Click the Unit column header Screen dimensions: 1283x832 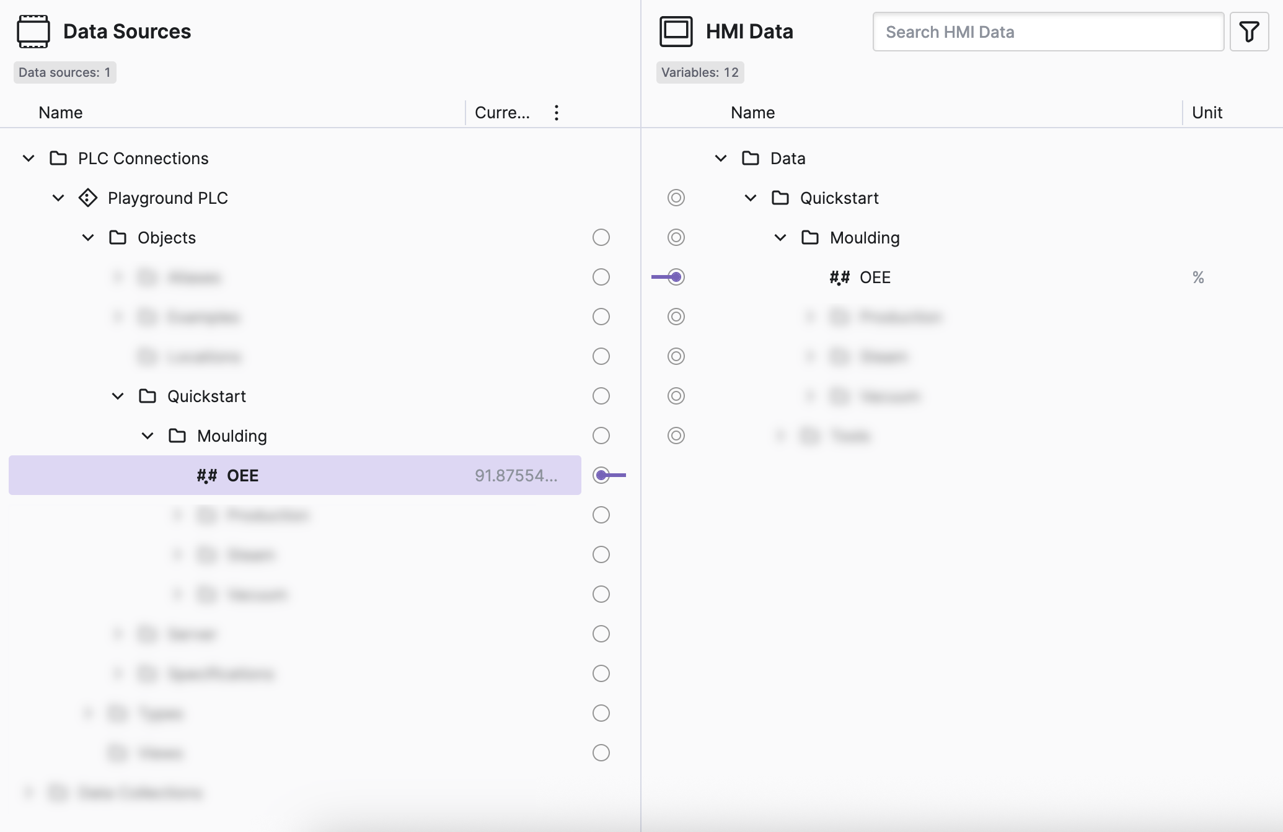click(x=1207, y=113)
